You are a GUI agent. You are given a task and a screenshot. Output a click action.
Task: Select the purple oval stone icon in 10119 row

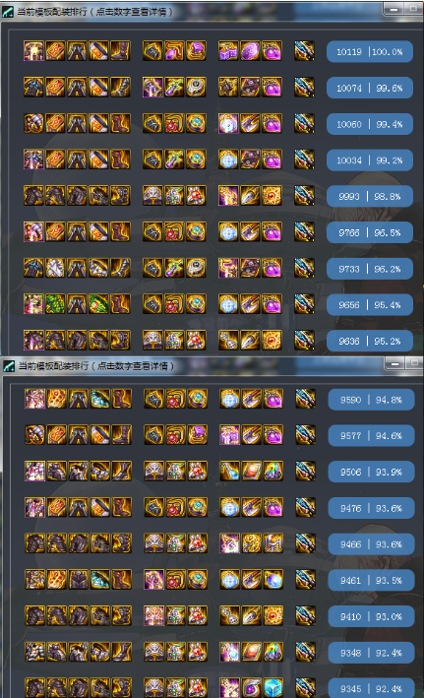click(250, 51)
